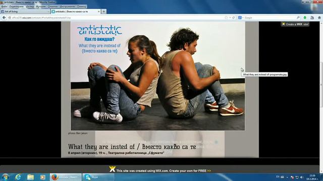Click the scrollbar up arrow
This screenshot has height=181, width=323.
321,23
